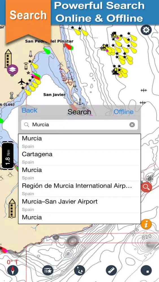Screen dimensions: 159x282
Task: Tap the upper tower landmark icon
Action: pos(8,58)
